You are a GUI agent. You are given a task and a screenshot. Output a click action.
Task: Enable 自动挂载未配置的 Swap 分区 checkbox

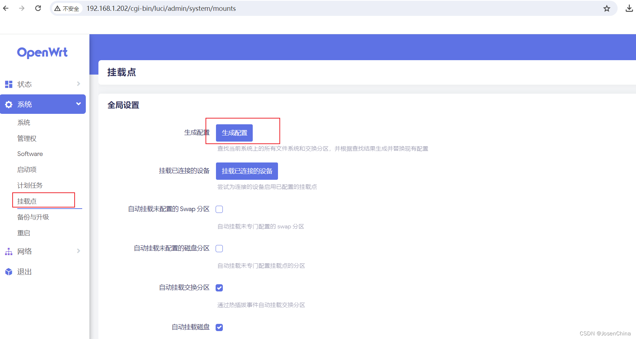coord(219,209)
